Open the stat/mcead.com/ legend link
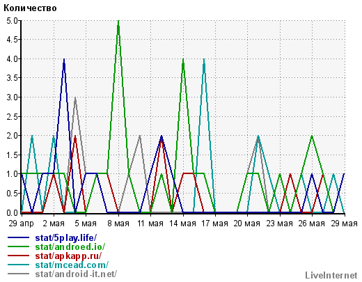Viewport: 362px width, 282px height. (72, 265)
